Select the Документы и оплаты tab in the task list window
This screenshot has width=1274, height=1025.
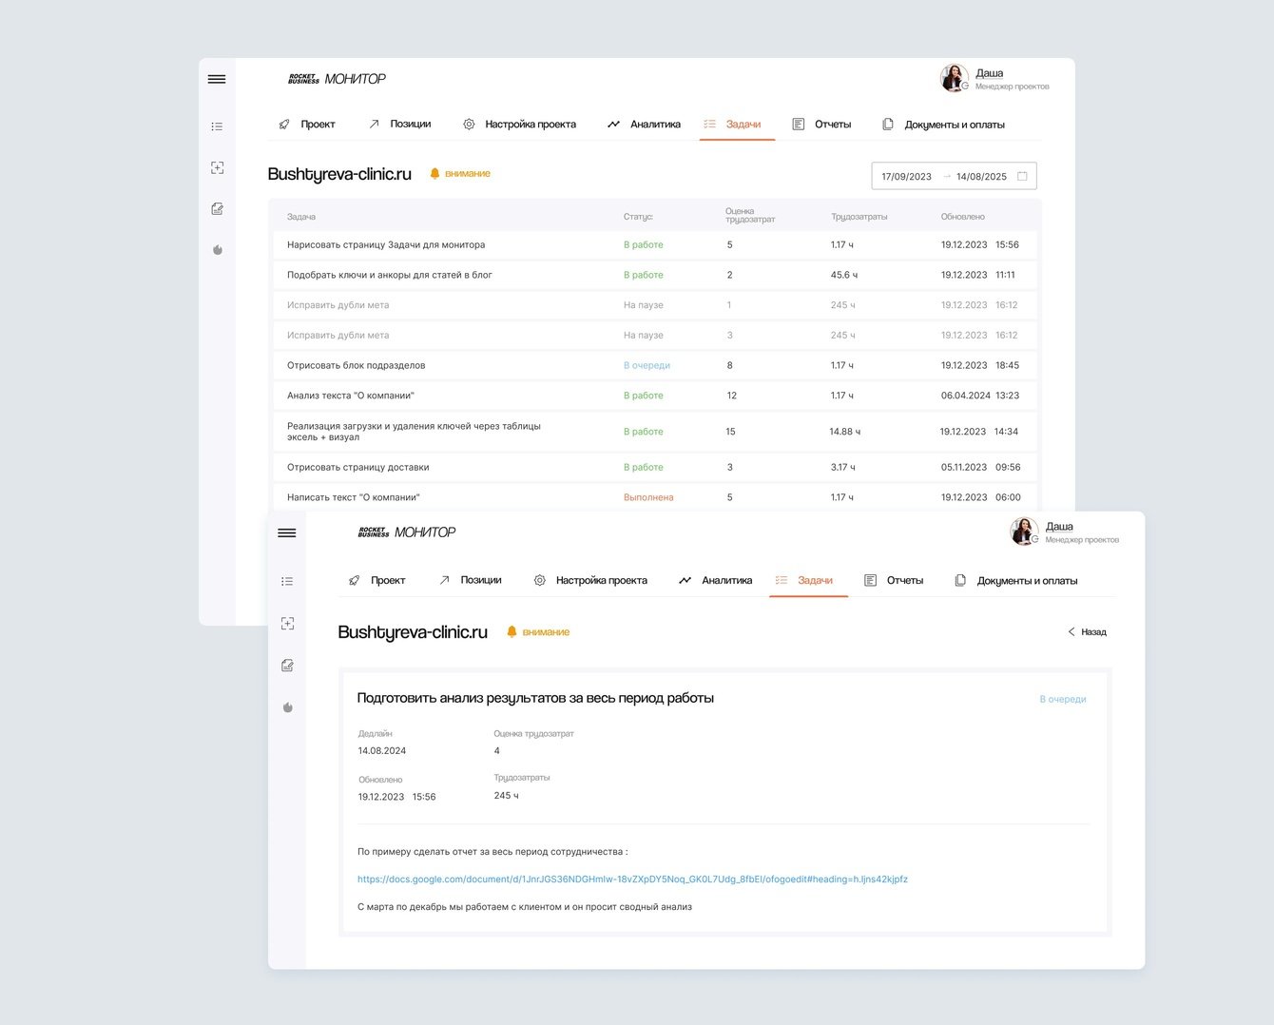[x=943, y=125]
